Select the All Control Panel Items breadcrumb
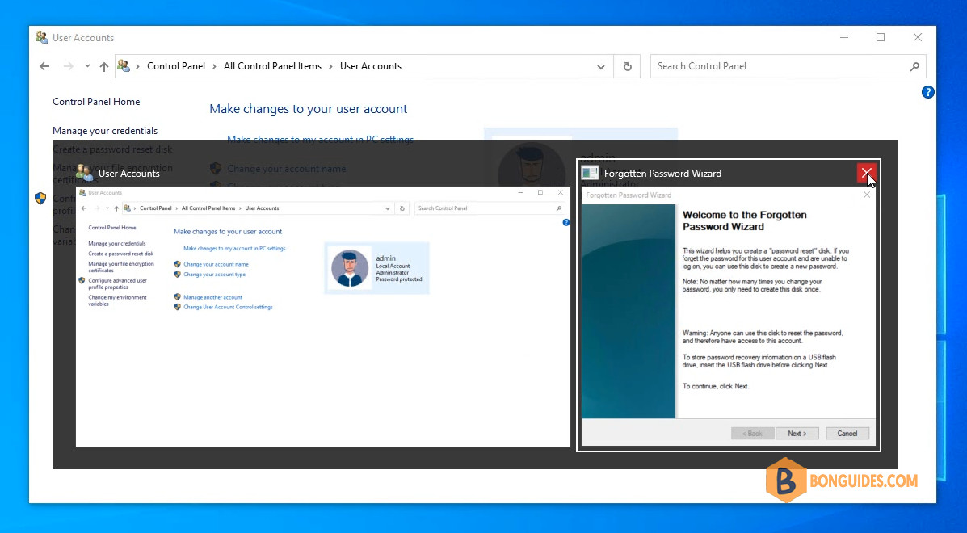The width and height of the screenshot is (967, 533). tap(272, 66)
